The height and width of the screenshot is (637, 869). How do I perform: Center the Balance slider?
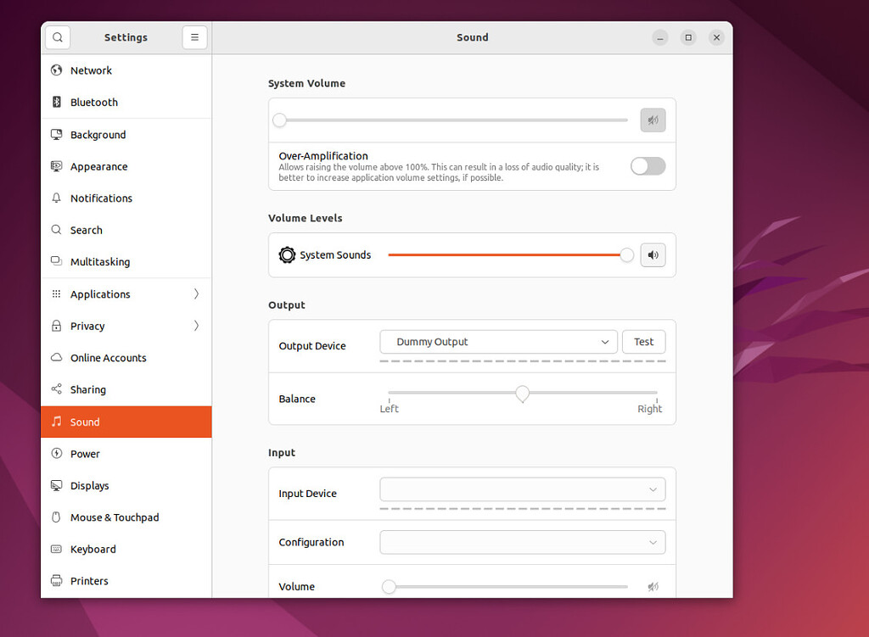[x=522, y=394]
